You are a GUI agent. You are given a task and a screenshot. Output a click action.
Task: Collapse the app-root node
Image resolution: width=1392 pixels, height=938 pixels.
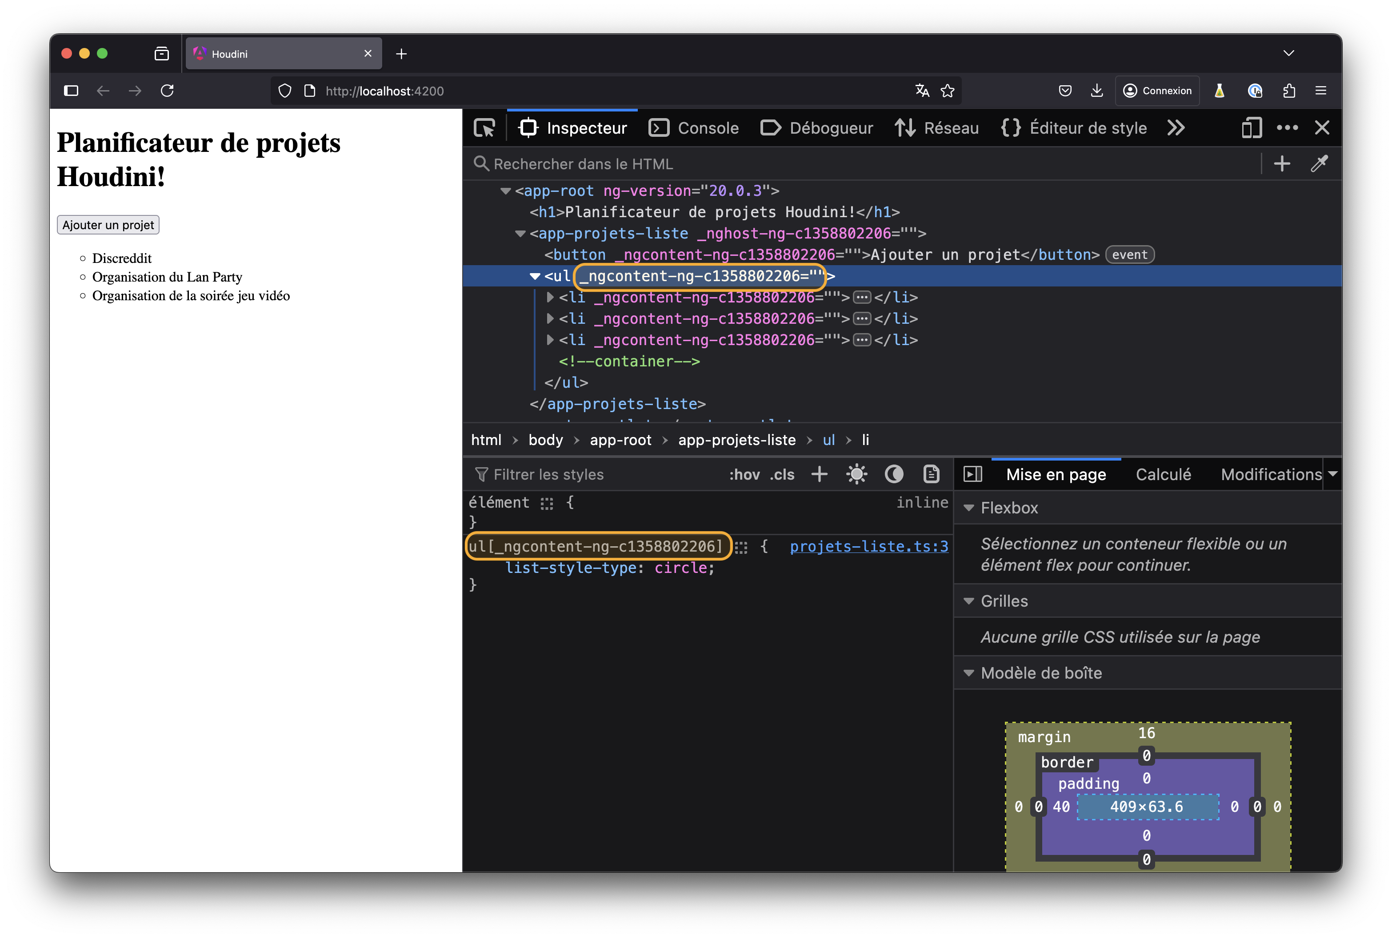tap(505, 191)
